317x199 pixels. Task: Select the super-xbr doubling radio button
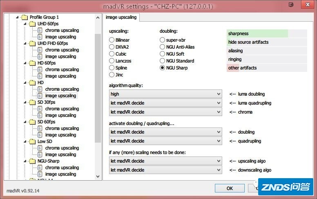[163, 40]
